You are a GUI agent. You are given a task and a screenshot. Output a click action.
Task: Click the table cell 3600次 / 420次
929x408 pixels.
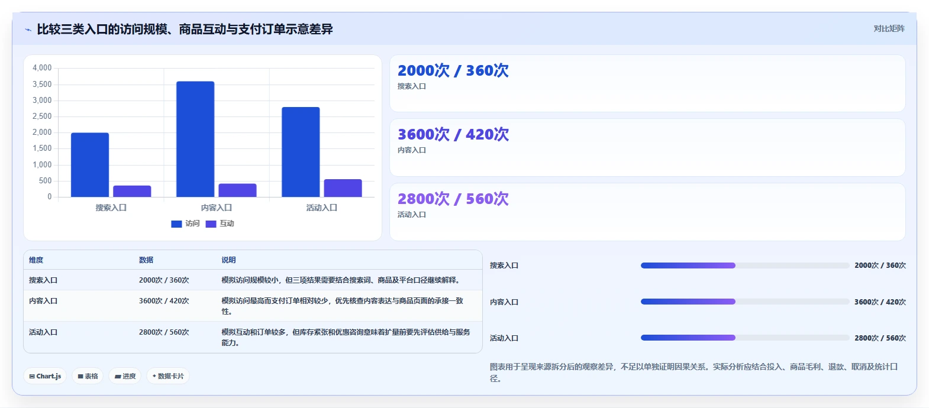coord(164,301)
